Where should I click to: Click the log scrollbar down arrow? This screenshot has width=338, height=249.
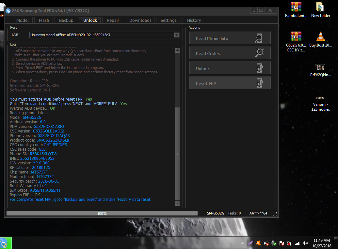pos(177,203)
